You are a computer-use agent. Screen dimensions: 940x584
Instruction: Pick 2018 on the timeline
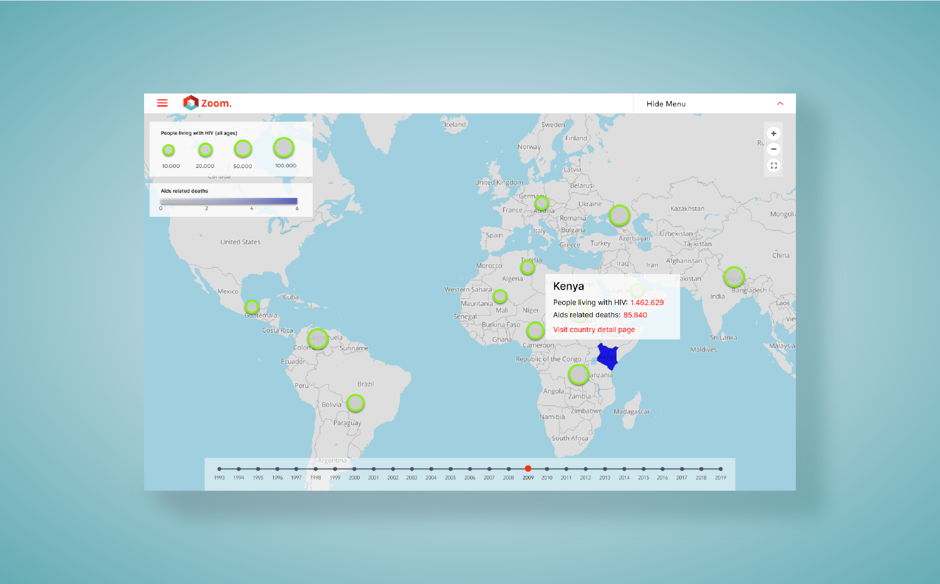[x=701, y=469]
